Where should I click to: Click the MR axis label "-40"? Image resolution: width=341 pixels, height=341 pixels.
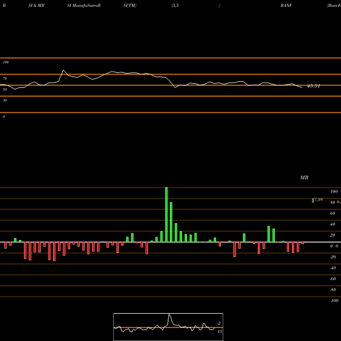tap(333, 268)
